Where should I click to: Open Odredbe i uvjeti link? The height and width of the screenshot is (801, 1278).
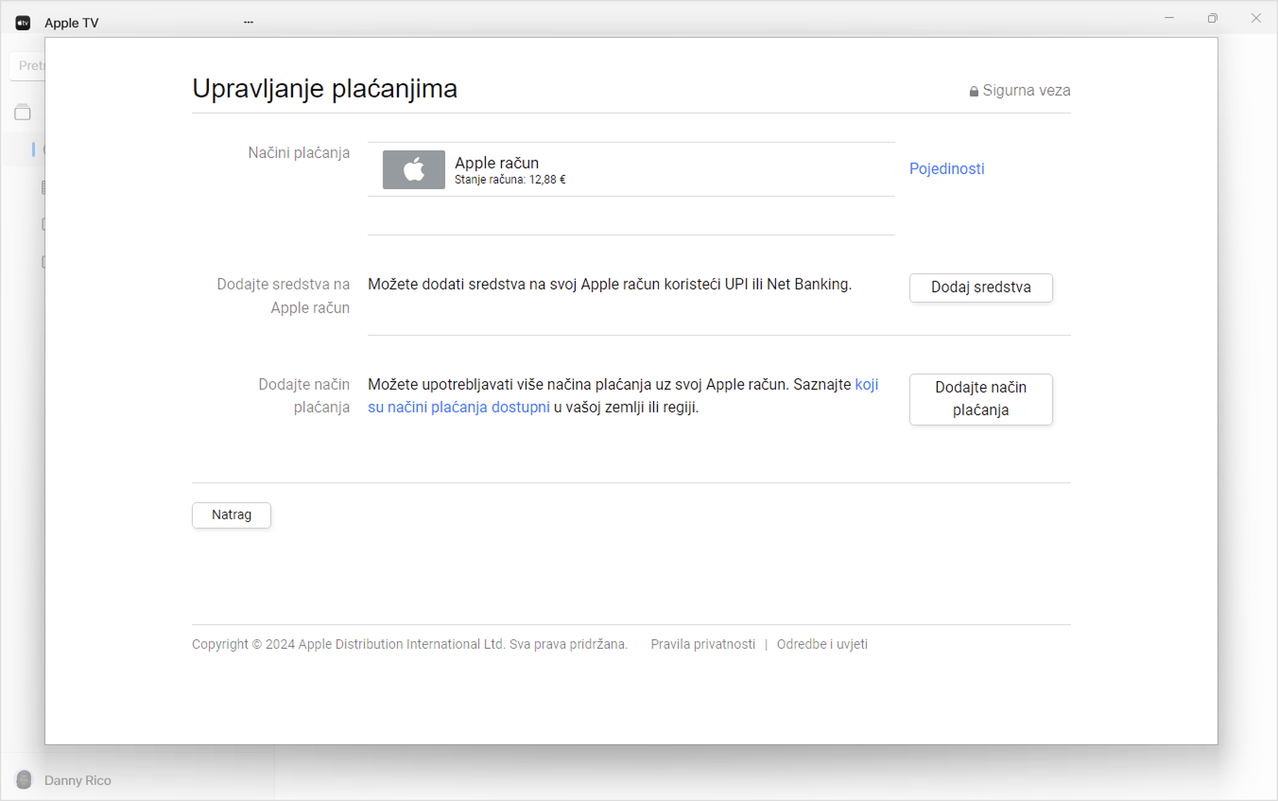tap(822, 644)
